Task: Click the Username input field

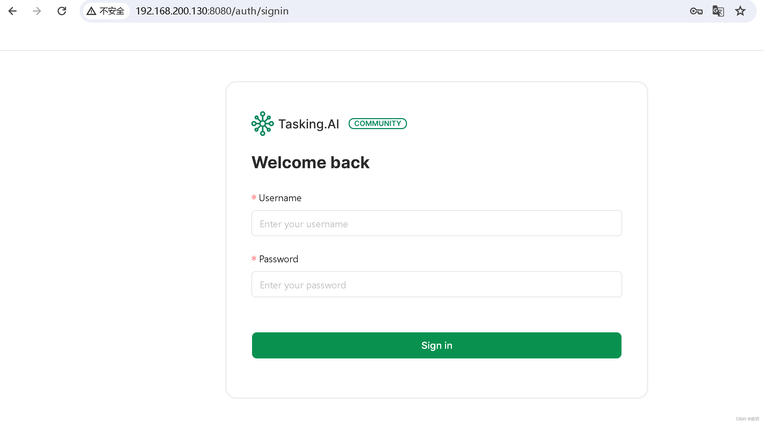Action: [436, 223]
